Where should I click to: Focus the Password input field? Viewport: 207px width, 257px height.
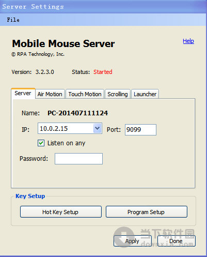click(78, 159)
